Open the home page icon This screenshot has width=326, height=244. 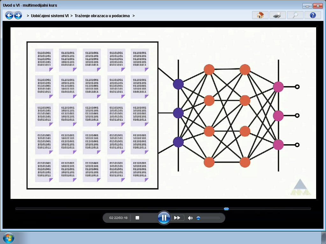click(x=260, y=15)
